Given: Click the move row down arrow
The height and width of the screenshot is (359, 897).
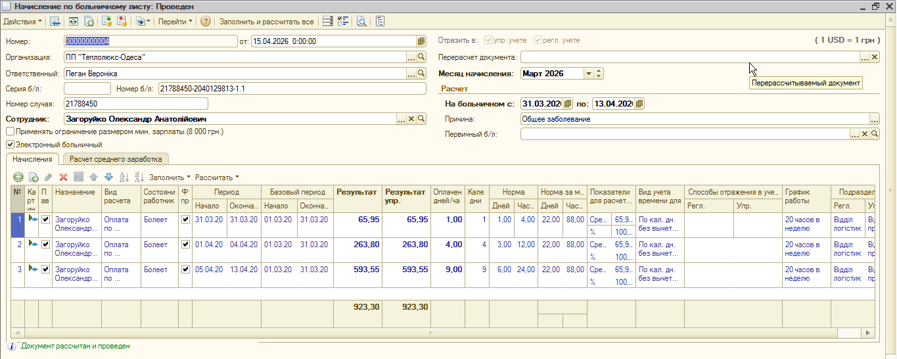Looking at the screenshot, I should tap(108, 177).
